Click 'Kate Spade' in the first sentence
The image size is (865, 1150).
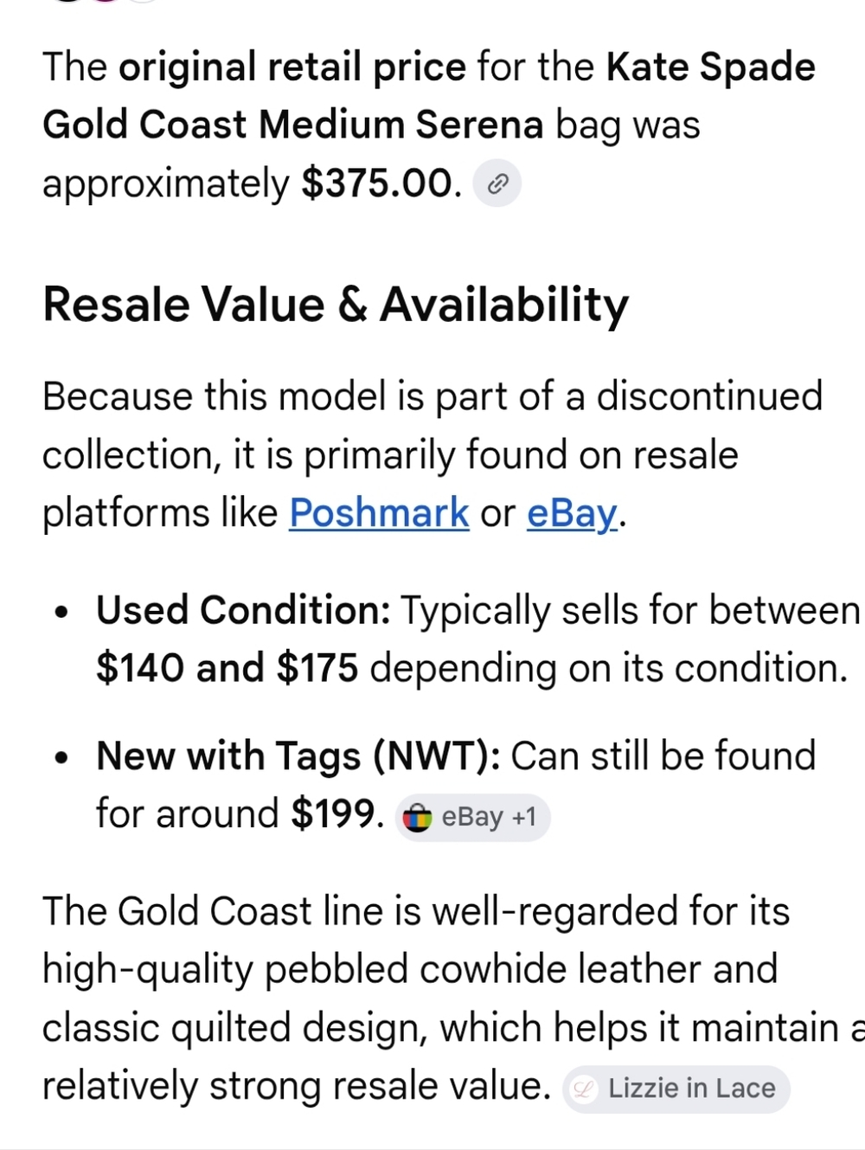(x=710, y=67)
